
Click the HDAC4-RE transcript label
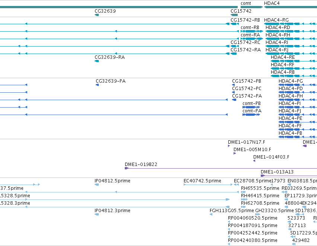[283, 57]
